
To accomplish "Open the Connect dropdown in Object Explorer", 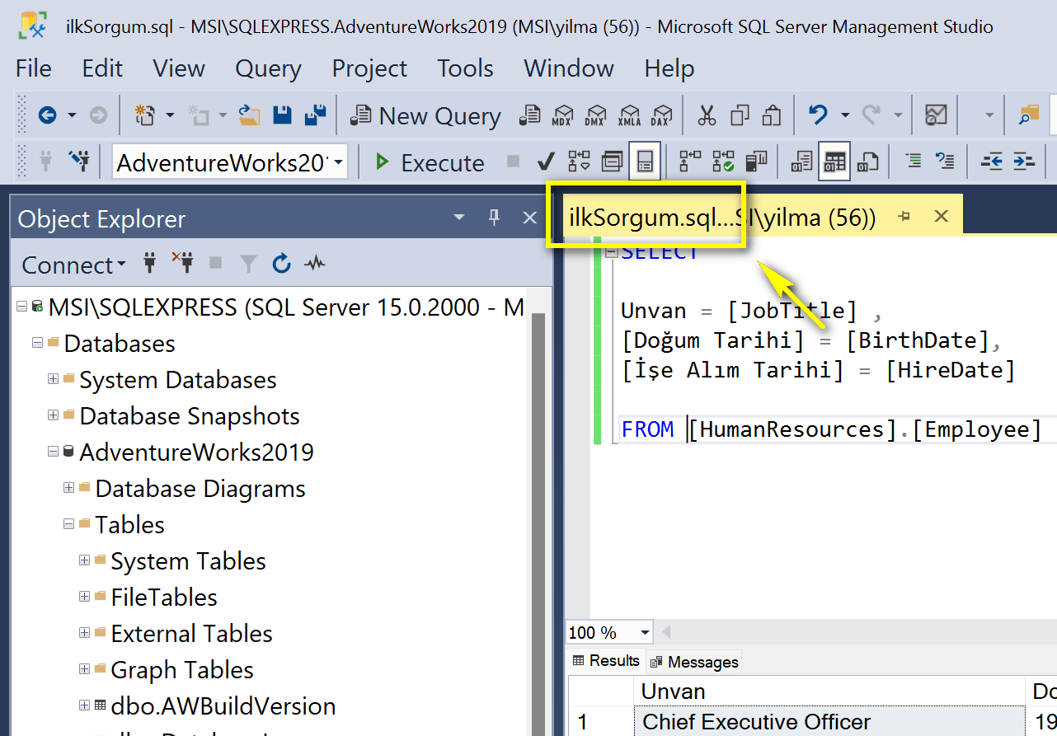I will [x=74, y=265].
